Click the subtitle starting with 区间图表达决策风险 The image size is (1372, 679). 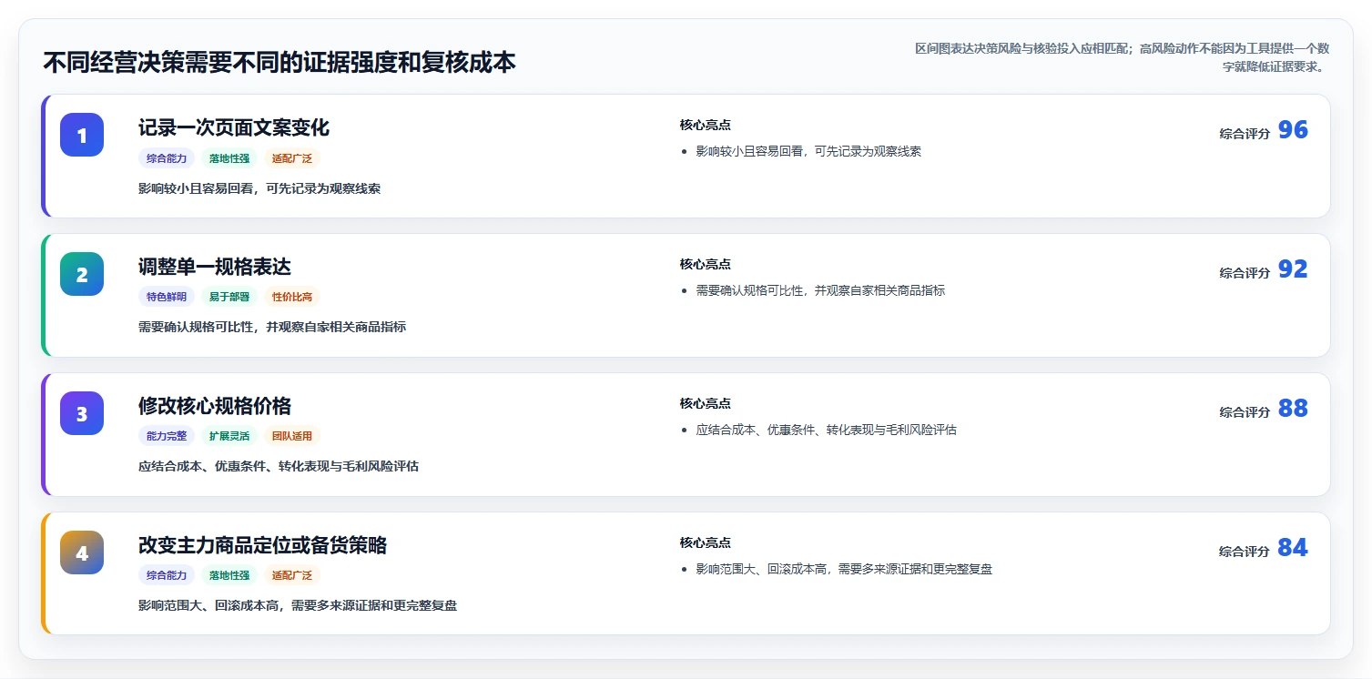click(x=1122, y=57)
